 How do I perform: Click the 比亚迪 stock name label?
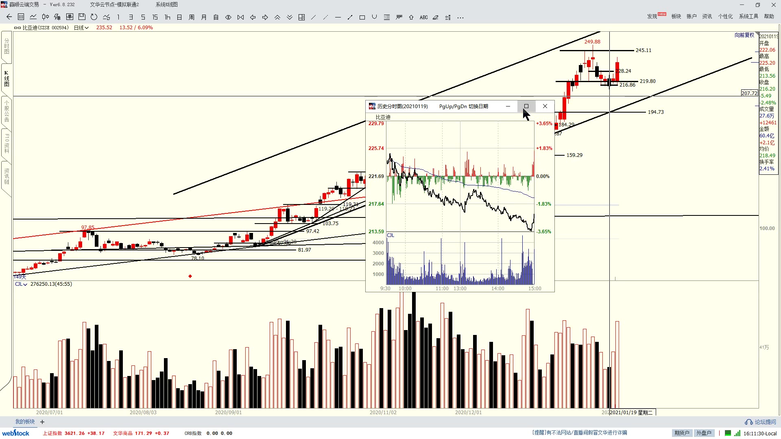[x=30, y=28]
